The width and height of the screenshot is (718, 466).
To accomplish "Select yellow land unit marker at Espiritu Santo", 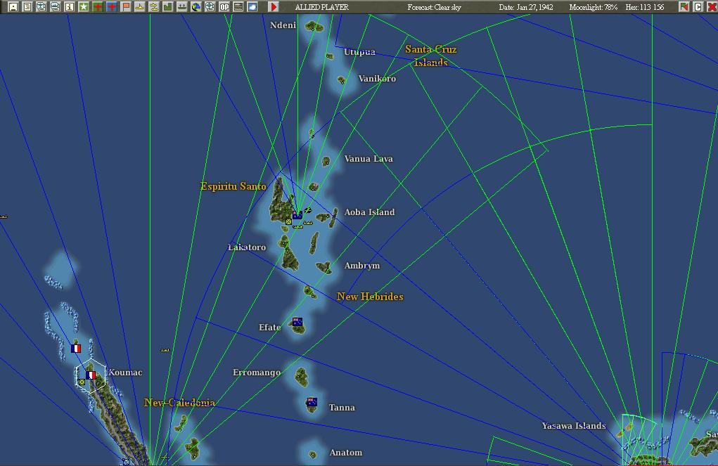I will coord(288,221).
